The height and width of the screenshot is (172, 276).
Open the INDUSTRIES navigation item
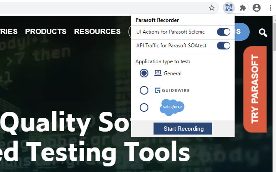8,32
